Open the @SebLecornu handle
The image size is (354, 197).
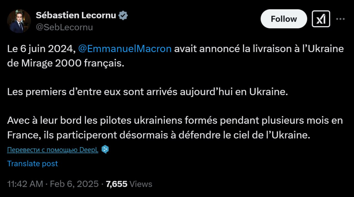click(64, 27)
